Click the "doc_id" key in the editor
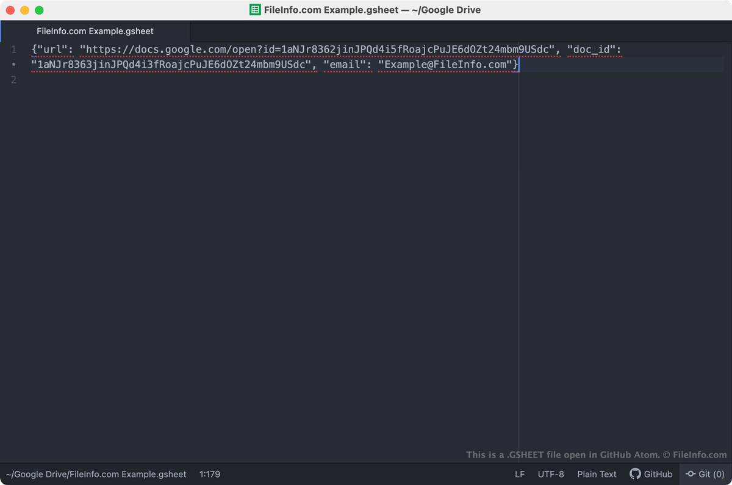 click(x=591, y=49)
